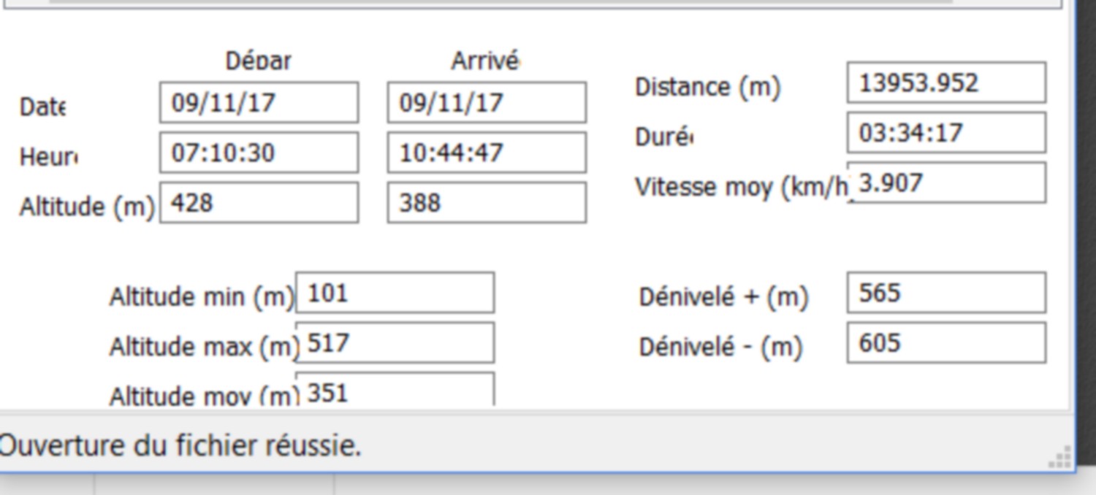Image resolution: width=1096 pixels, height=495 pixels.
Task: Select the departure time field 07:10:30
Action: click(x=259, y=153)
